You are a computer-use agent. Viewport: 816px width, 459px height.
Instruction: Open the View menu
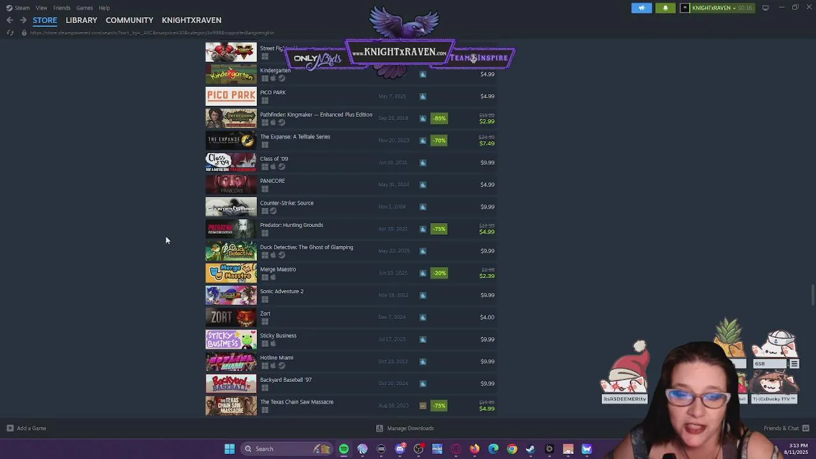(41, 8)
